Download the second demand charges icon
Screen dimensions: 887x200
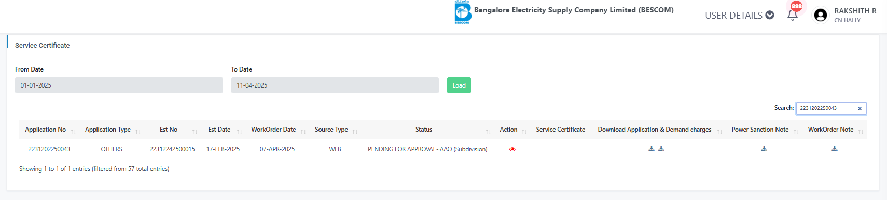(x=661, y=149)
